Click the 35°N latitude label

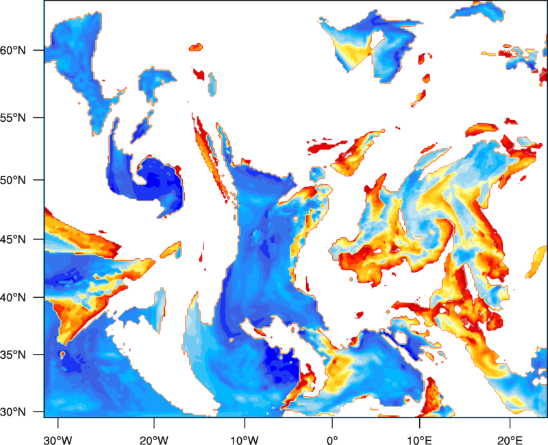click(13, 355)
